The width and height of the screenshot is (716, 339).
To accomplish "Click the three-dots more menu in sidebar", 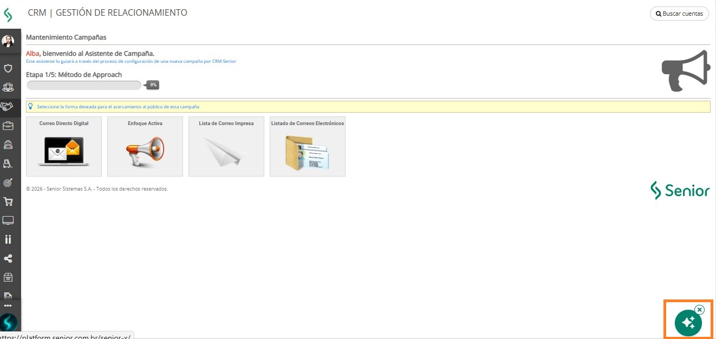I will (x=8, y=305).
